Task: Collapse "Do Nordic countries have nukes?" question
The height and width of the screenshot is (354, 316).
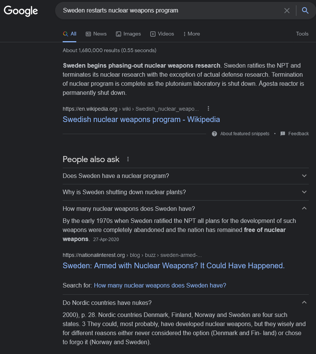Action: click(x=304, y=303)
